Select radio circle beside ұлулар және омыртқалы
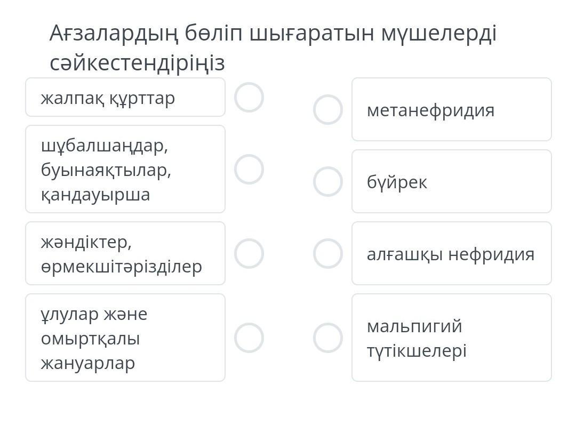 (x=249, y=338)
